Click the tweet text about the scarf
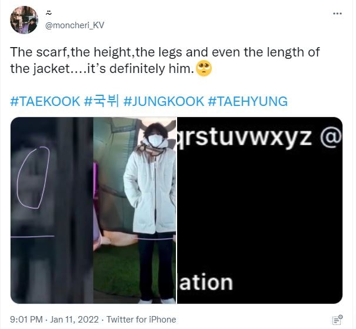356x329 pixels. (165, 61)
